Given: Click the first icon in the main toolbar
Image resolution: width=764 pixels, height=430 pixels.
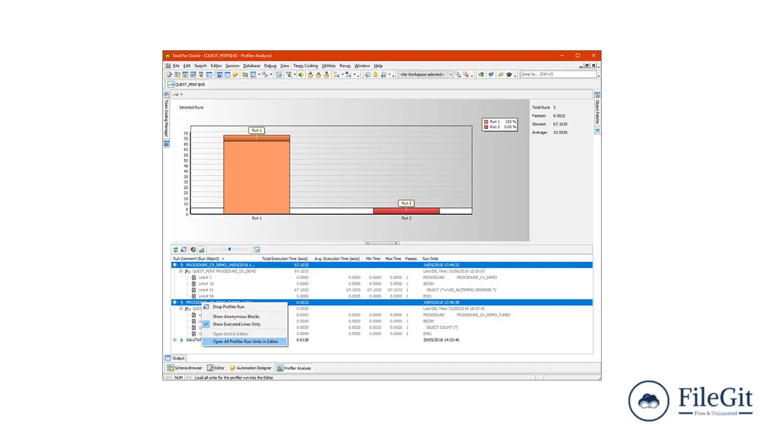Looking at the screenshot, I should point(170,75).
